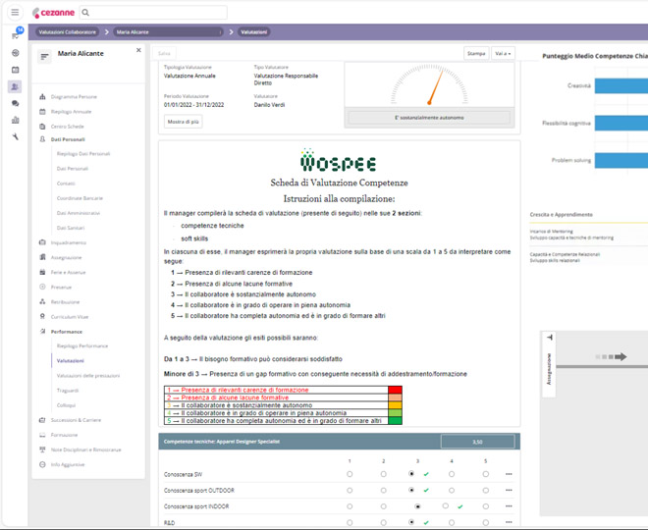The height and width of the screenshot is (530, 648).
Task: Click the Valutazioni breadcrumb pill
Action: [253, 31]
